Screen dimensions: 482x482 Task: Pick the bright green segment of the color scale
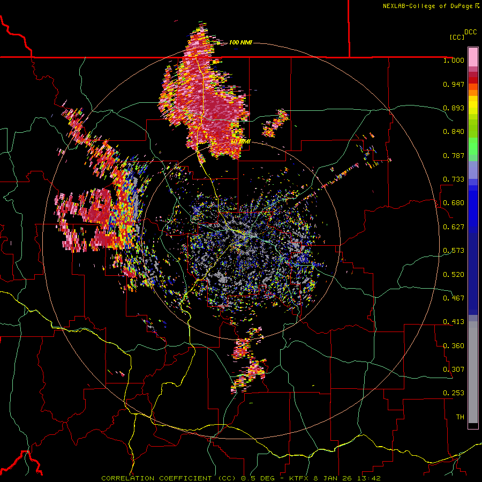click(x=473, y=146)
